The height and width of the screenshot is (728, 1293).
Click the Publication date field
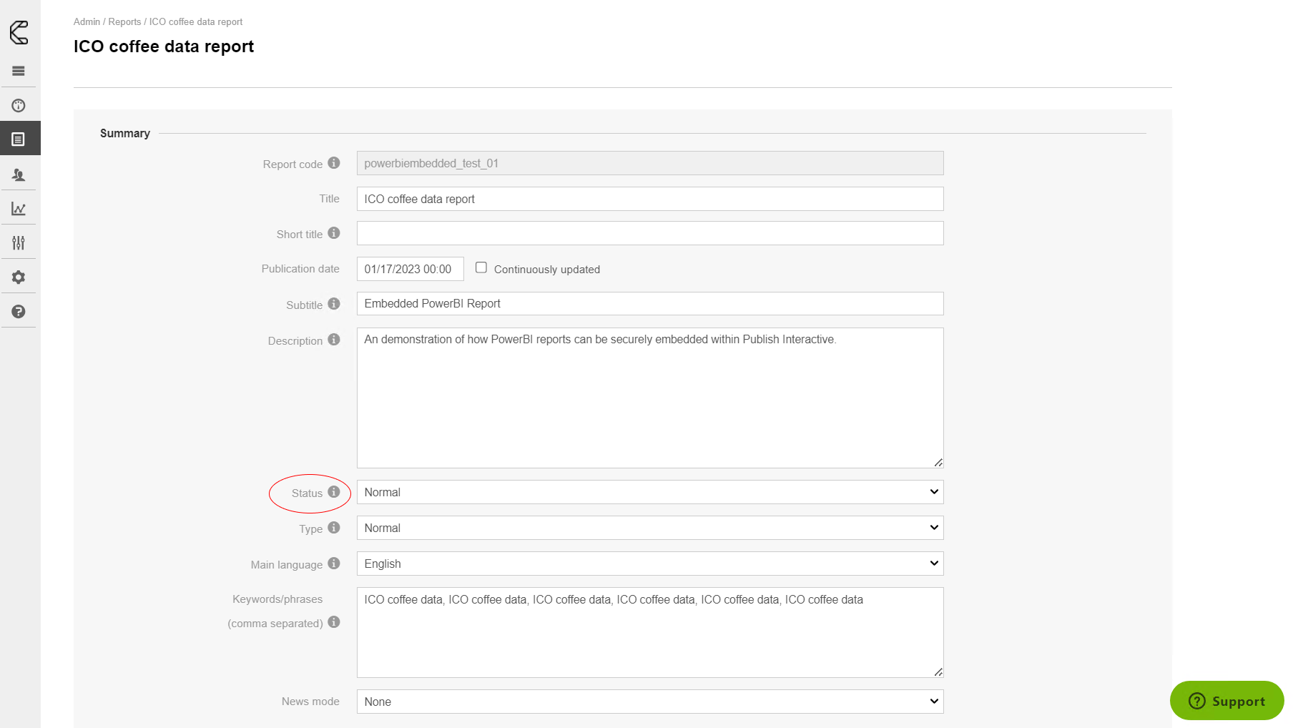(410, 269)
